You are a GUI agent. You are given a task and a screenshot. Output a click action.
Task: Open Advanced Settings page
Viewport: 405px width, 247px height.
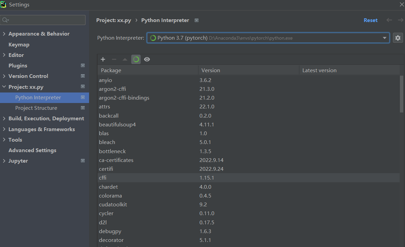[32, 150]
